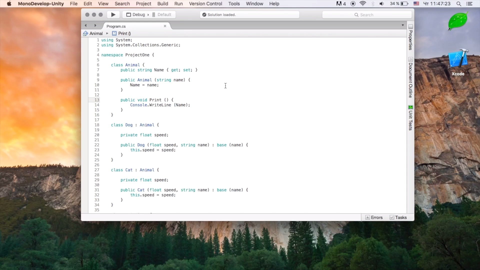
Task: Open the Edit menu
Action: (88, 4)
